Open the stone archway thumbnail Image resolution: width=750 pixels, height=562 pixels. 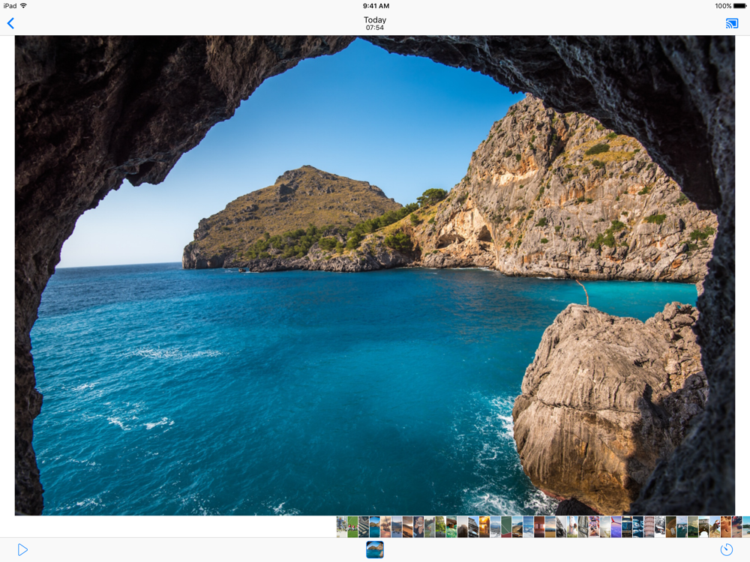point(703,527)
